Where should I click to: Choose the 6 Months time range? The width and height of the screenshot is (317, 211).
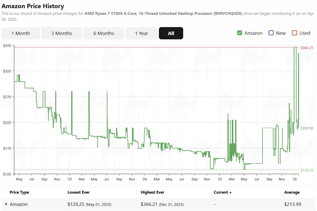pos(104,33)
